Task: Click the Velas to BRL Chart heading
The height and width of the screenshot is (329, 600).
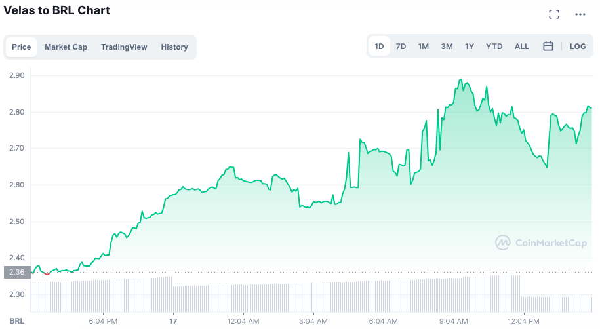Action: 56,10
